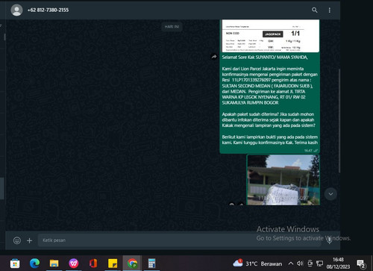The width and height of the screenshot is (373, 271).
Task: Show hidden tray icons with up caret
Action: coord(291,264)
